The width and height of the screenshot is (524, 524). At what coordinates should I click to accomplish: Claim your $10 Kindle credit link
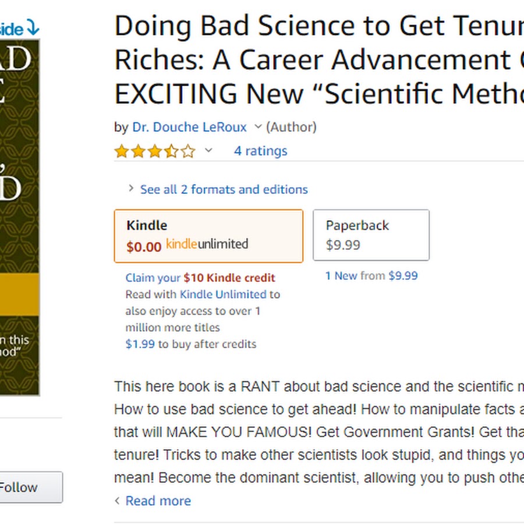click(x=200, y=277)
